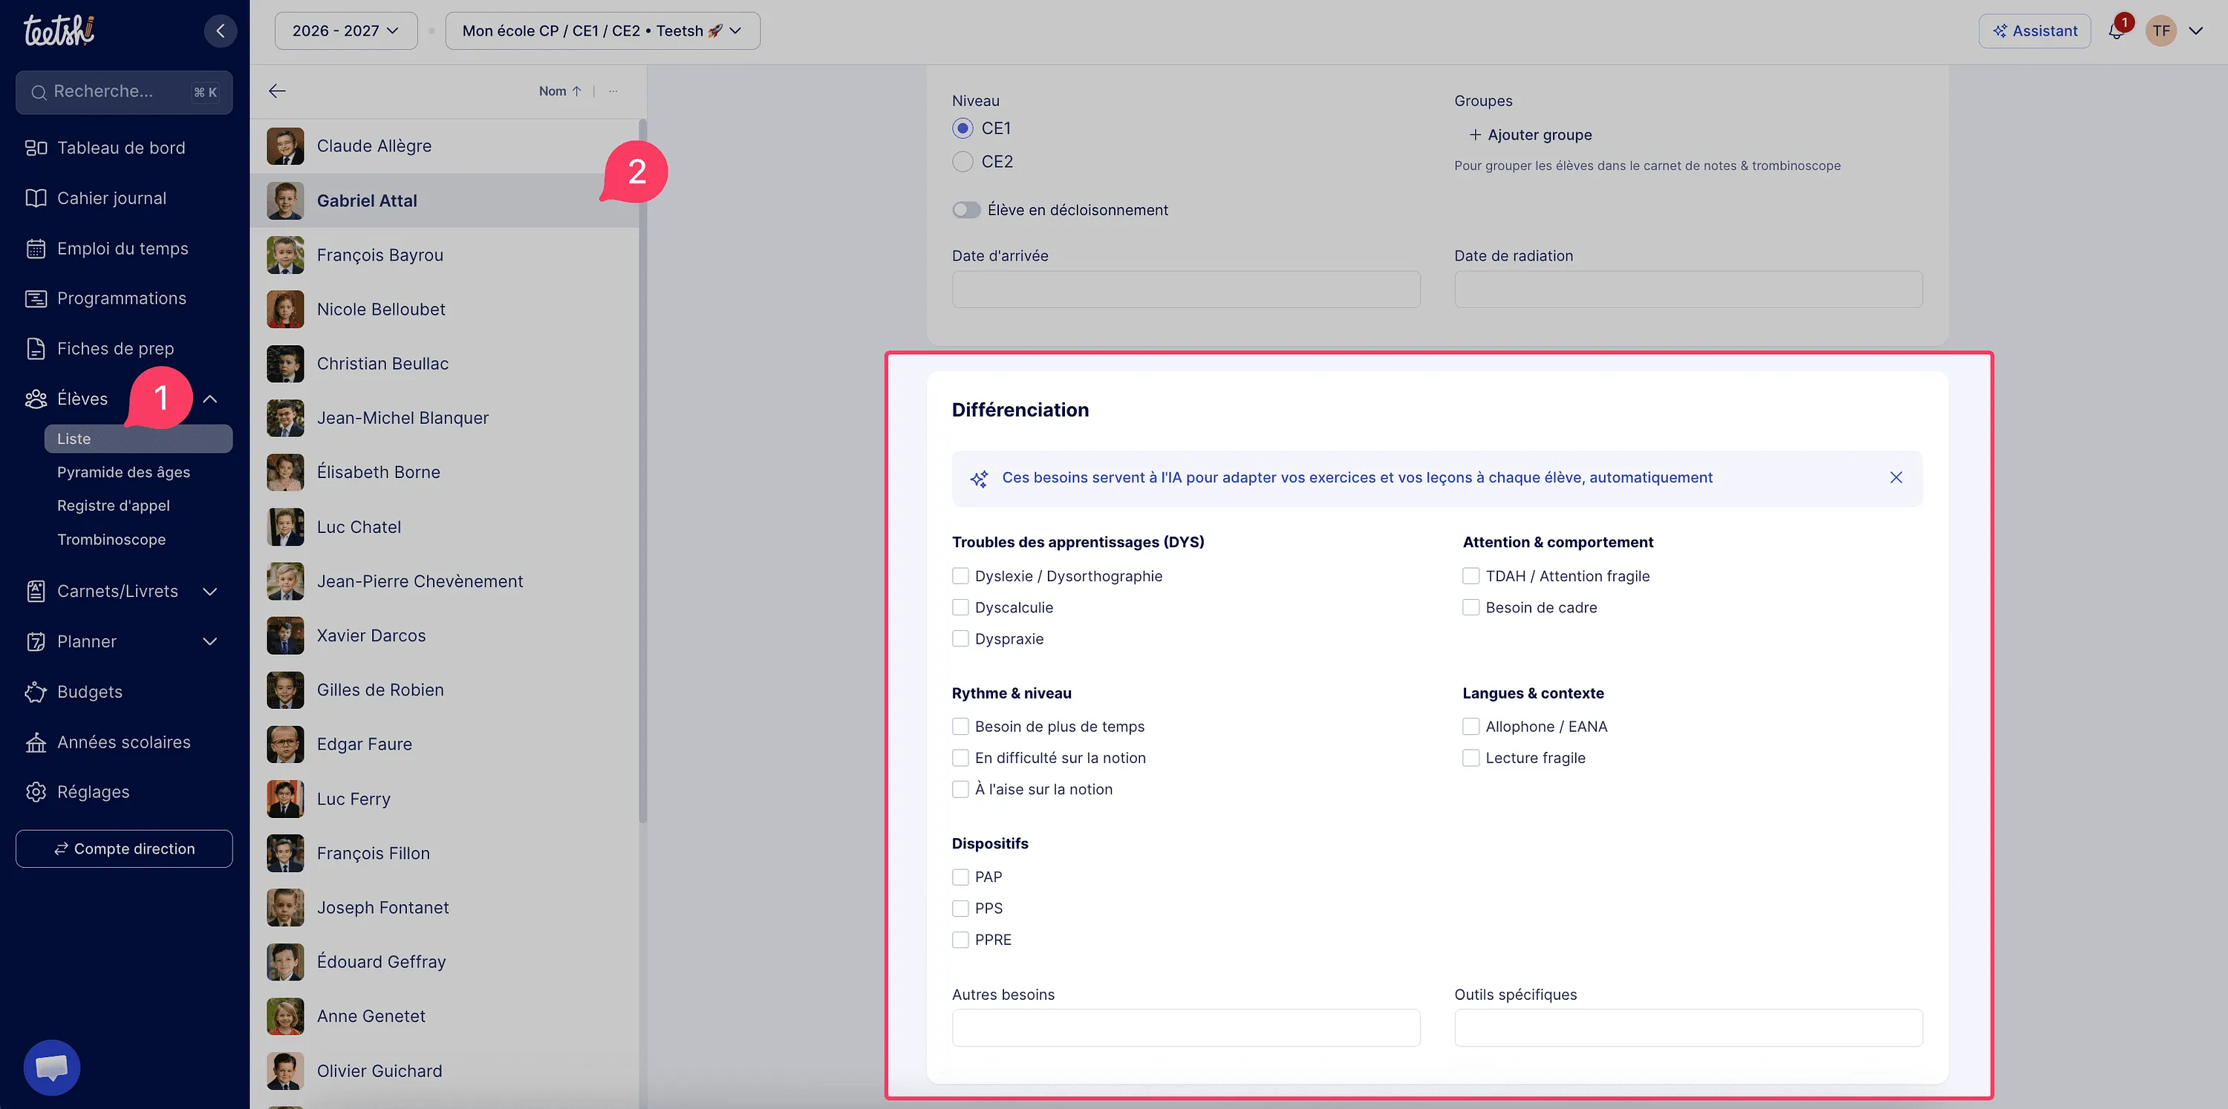Click the Emploi du temps calendar icon
Viewport: 2228px width, 1109px height.
click(x=36, y=248)
